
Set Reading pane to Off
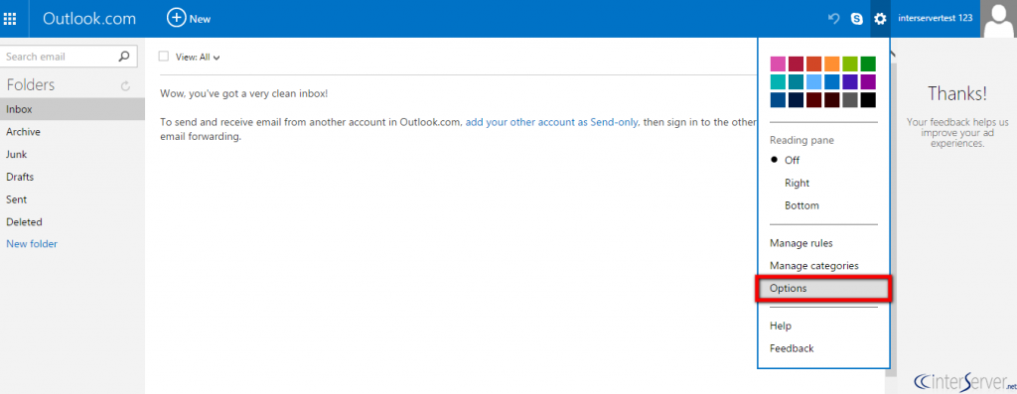click(792, 160)
